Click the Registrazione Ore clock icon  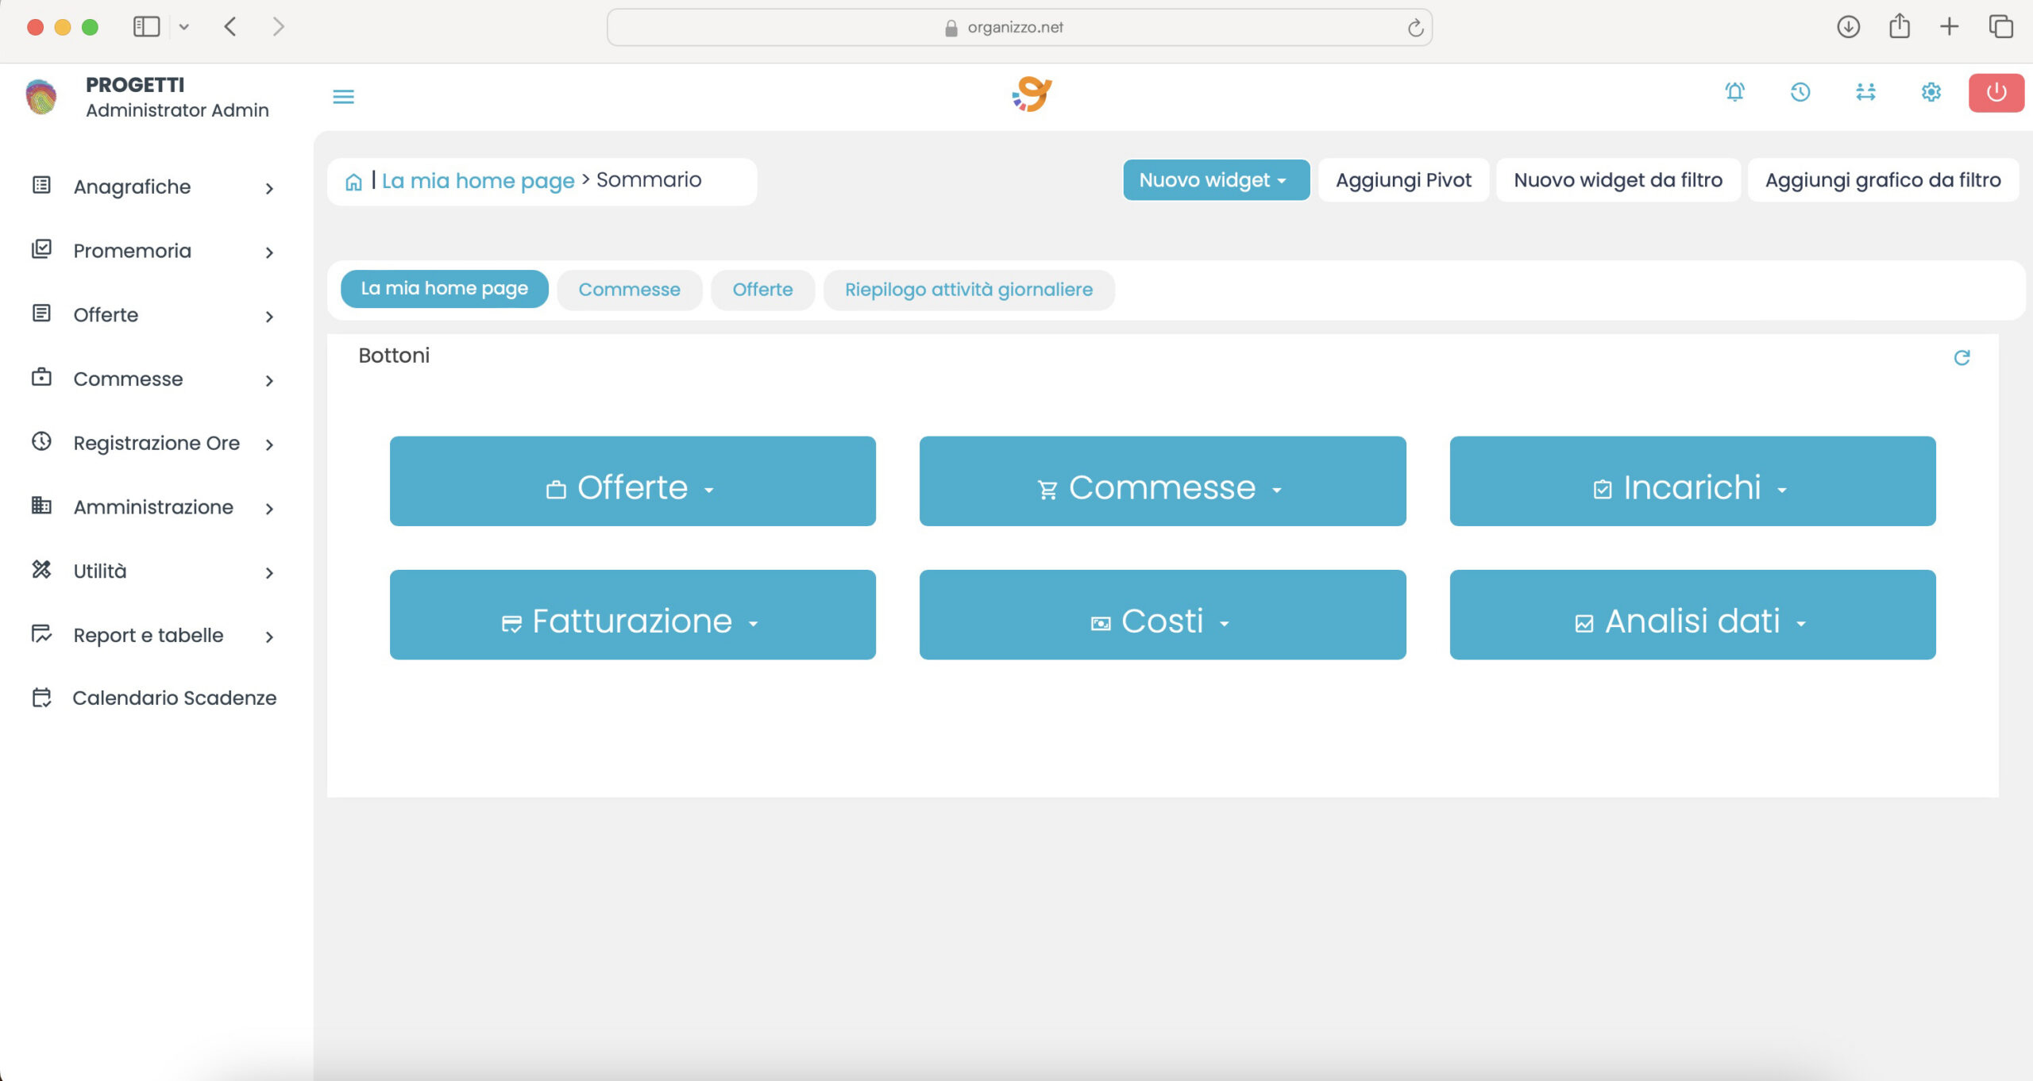pos(41,441)
